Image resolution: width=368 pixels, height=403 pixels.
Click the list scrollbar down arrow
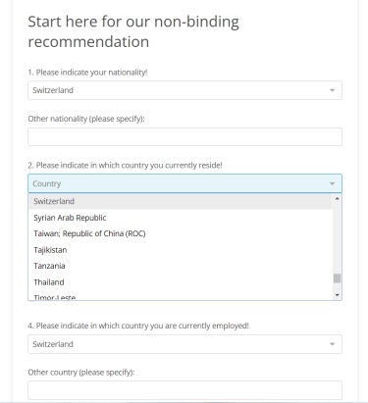coord(337,295)
